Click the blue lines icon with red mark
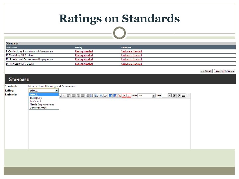 [x=115, y=95]
